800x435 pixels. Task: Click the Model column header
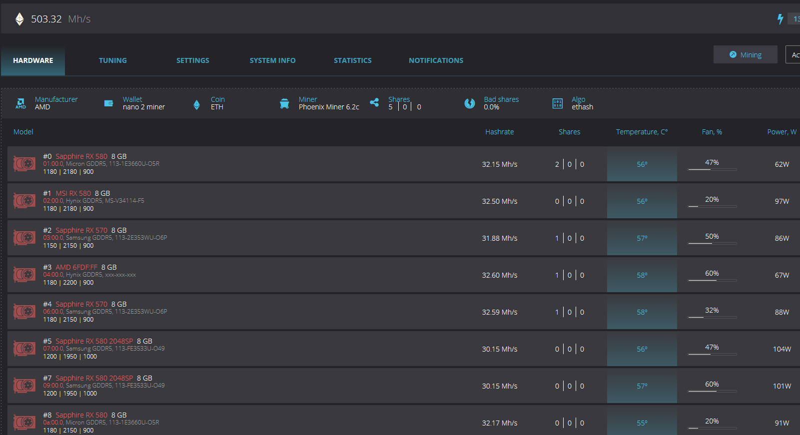tap(23, 132)
